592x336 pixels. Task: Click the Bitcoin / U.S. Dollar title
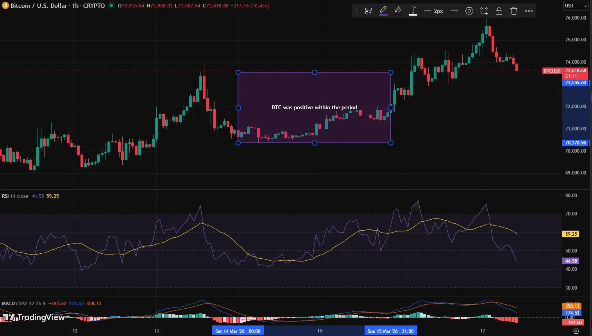(x=39, y=5)
